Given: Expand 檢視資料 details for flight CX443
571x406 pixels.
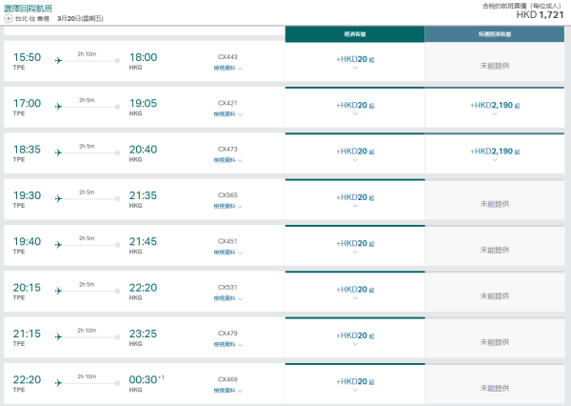Looking at the screenshot, I should pyautogui.click(x=227, y=68).
